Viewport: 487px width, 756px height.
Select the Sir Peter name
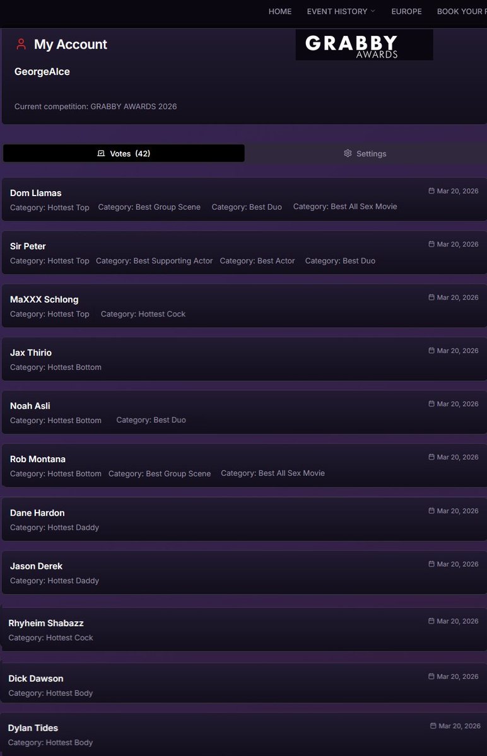pos(28,246)
